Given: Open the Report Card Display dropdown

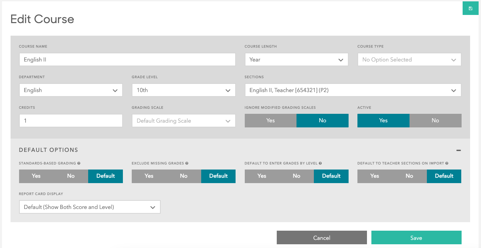Looking at the screenshot, I should (x=90, y=207).
